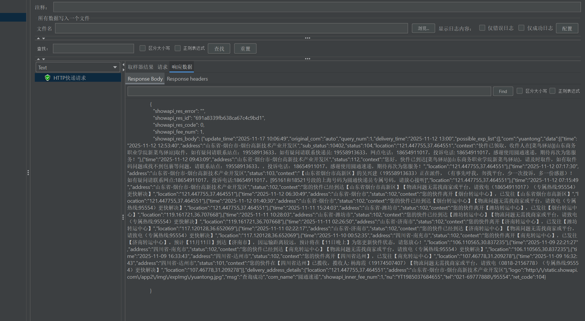Enable 仅成功日志 checkbox
The width and height of the screenshot is (585, 321).
[521, 28]
